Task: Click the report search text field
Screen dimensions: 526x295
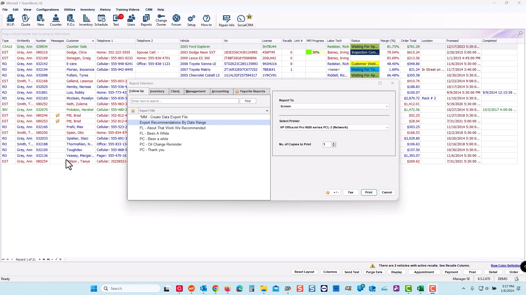Action: click(185, 101)
